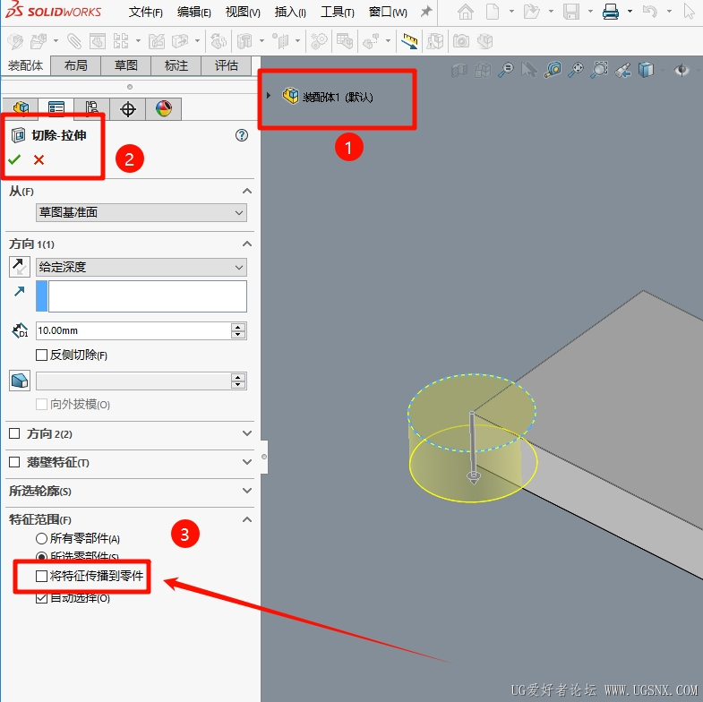Collapse the 特征范围 section
Screen dimensions: 703x702
tap(247, 519)
